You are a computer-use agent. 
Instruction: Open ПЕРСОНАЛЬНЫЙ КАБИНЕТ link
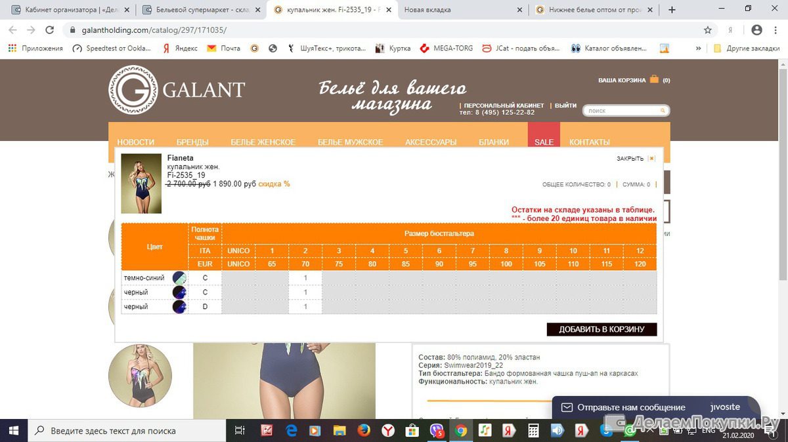(x=504, y=106)
